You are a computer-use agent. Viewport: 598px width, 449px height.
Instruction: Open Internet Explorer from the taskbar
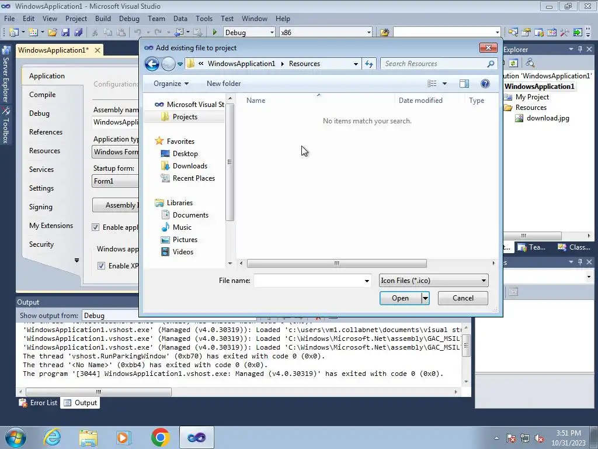click(x=52, y=437)
